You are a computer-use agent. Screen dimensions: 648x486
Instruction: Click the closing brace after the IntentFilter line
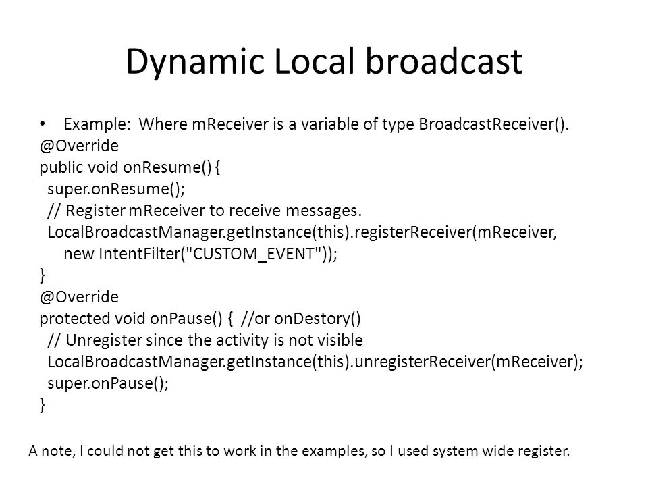tap(42, 275)
